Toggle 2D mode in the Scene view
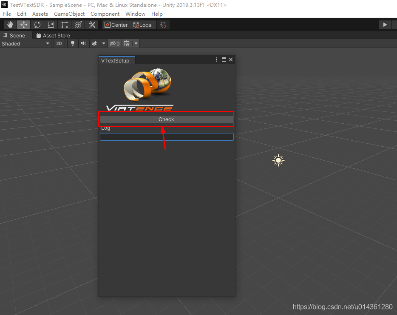 click(x=59, y=43)
